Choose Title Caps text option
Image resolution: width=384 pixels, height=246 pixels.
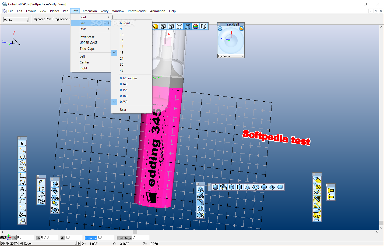click(91, 49)
